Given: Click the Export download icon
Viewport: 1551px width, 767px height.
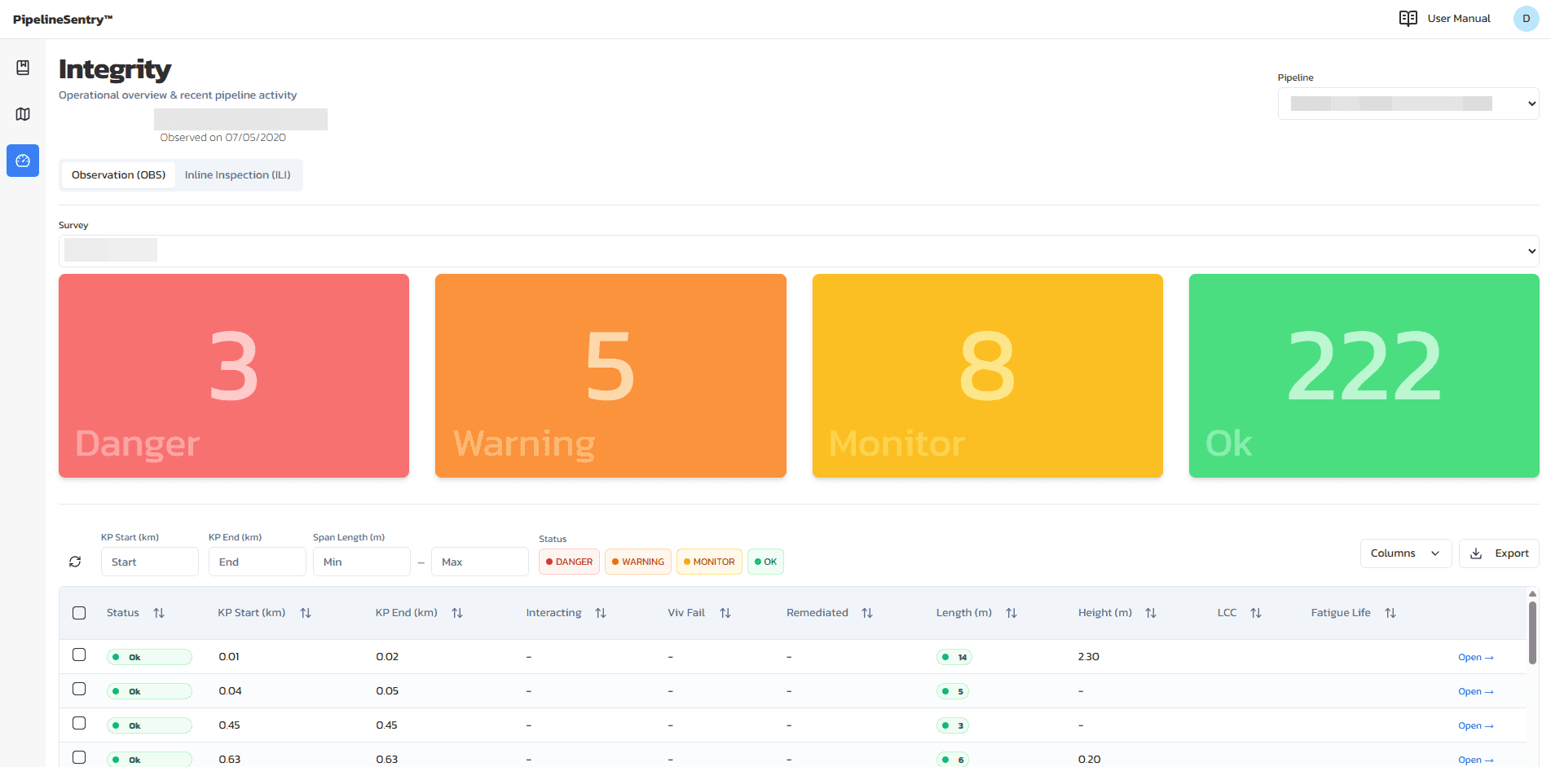Looking at the screenshot, I should 1476,553.
